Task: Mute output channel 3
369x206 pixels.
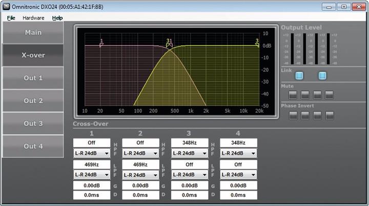Action: coord(317,95)
